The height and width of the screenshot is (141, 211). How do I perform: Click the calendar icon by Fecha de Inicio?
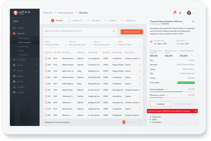(x=151, y=42)
